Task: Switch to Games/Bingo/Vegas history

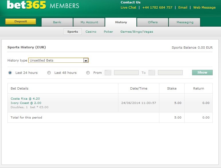Action: (x=137, y=32)
